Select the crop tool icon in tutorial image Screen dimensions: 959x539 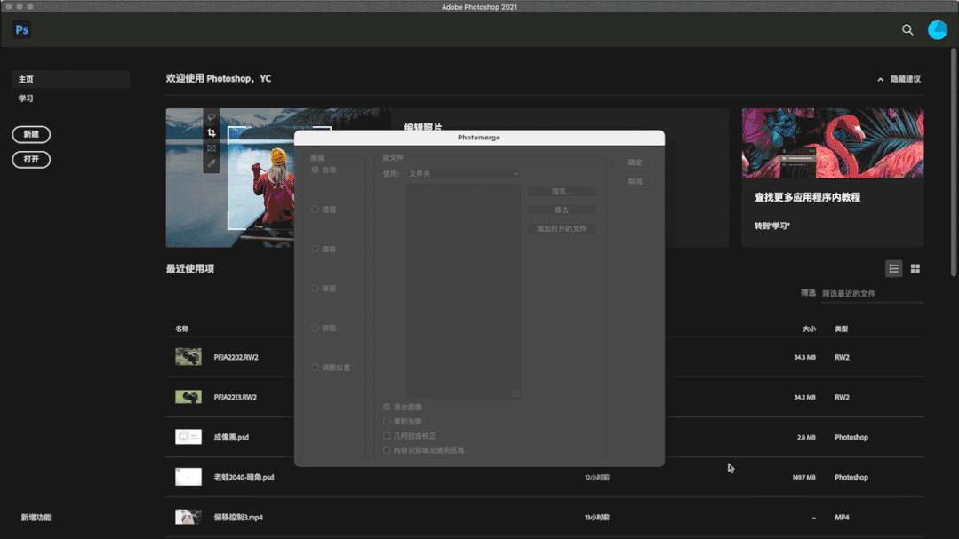pos(212,132)
